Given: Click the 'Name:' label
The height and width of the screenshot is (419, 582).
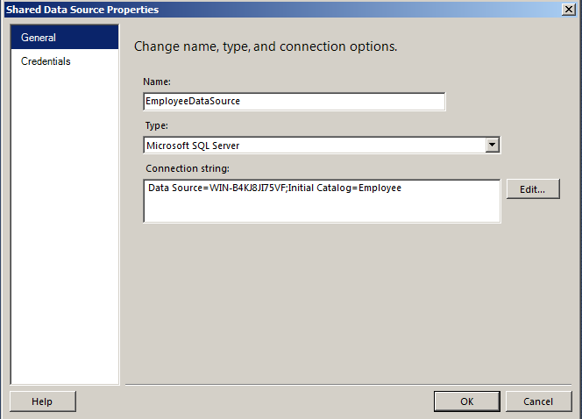Looking at the screenshot, I should [x=157, y=82].
